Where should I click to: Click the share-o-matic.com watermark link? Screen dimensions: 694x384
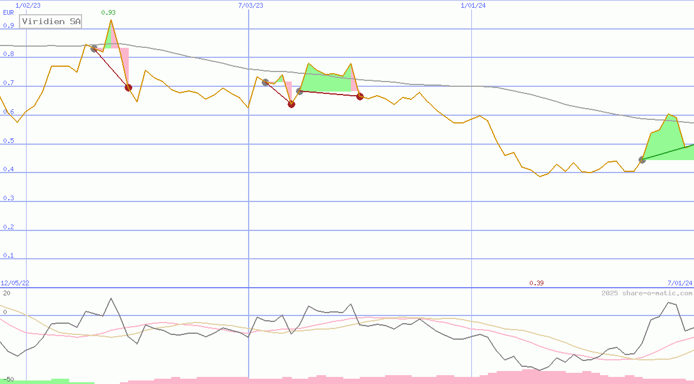coord(647,293)
